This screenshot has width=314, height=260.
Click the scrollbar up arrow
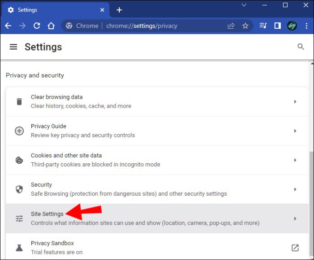312,63
